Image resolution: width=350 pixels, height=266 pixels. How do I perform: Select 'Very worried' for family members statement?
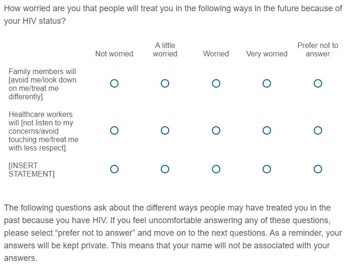pos(267,84)
